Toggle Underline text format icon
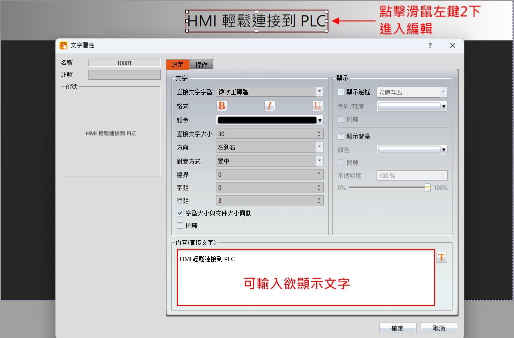Viewport: 514px width, 338px height. (318, 106)
